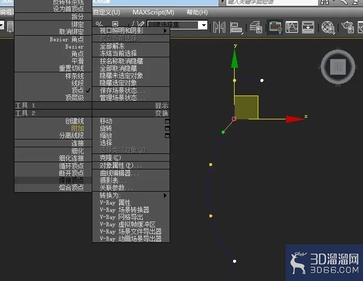Switch to 线段 sub-object level

[x=53, y=83]
